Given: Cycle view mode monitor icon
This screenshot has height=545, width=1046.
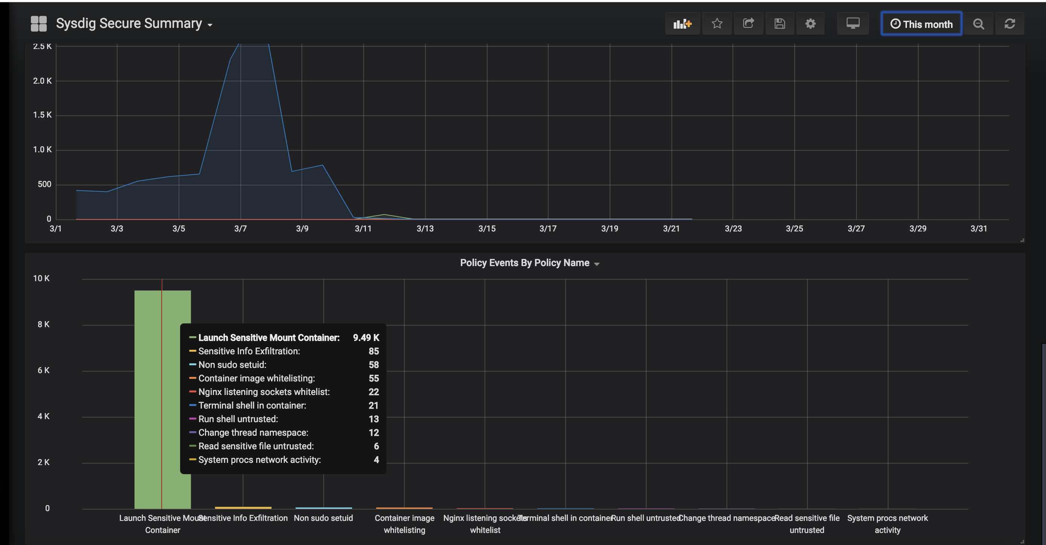Looking at the screenshot, I should (x=853, y=23).
